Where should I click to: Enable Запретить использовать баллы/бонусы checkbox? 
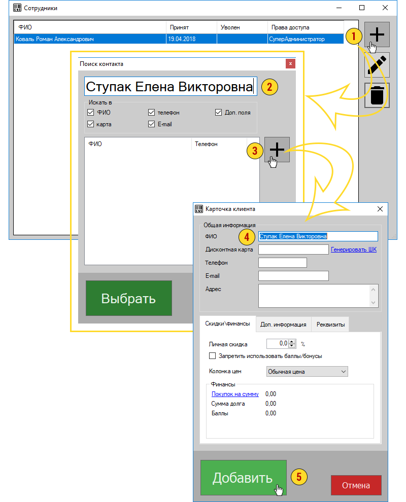[x=212, y=355]
